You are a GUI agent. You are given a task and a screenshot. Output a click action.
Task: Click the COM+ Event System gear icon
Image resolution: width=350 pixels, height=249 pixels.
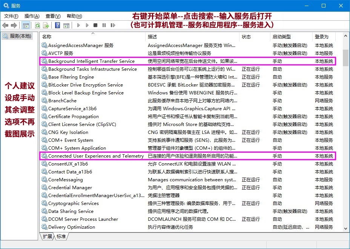(45, 140)
